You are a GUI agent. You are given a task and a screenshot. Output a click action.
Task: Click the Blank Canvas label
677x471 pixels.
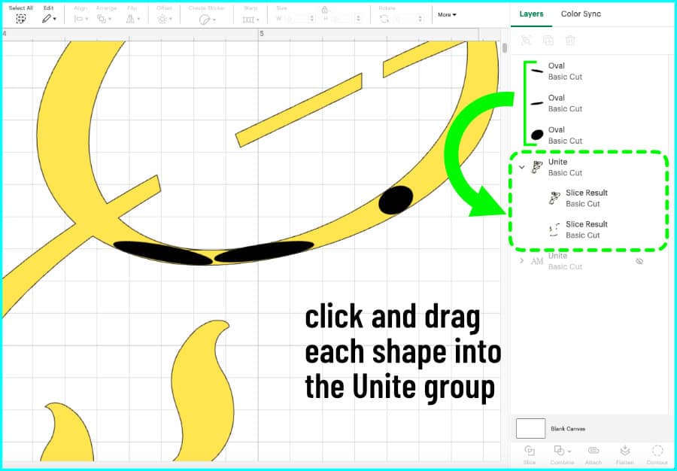(568, 429)
